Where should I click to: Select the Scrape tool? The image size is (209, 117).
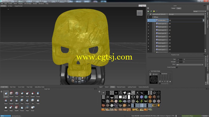(27, 101)
